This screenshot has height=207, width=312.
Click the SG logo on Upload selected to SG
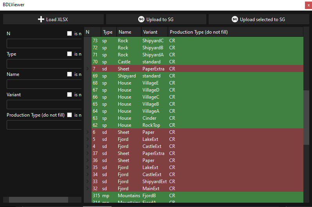(x=235, y=19)
